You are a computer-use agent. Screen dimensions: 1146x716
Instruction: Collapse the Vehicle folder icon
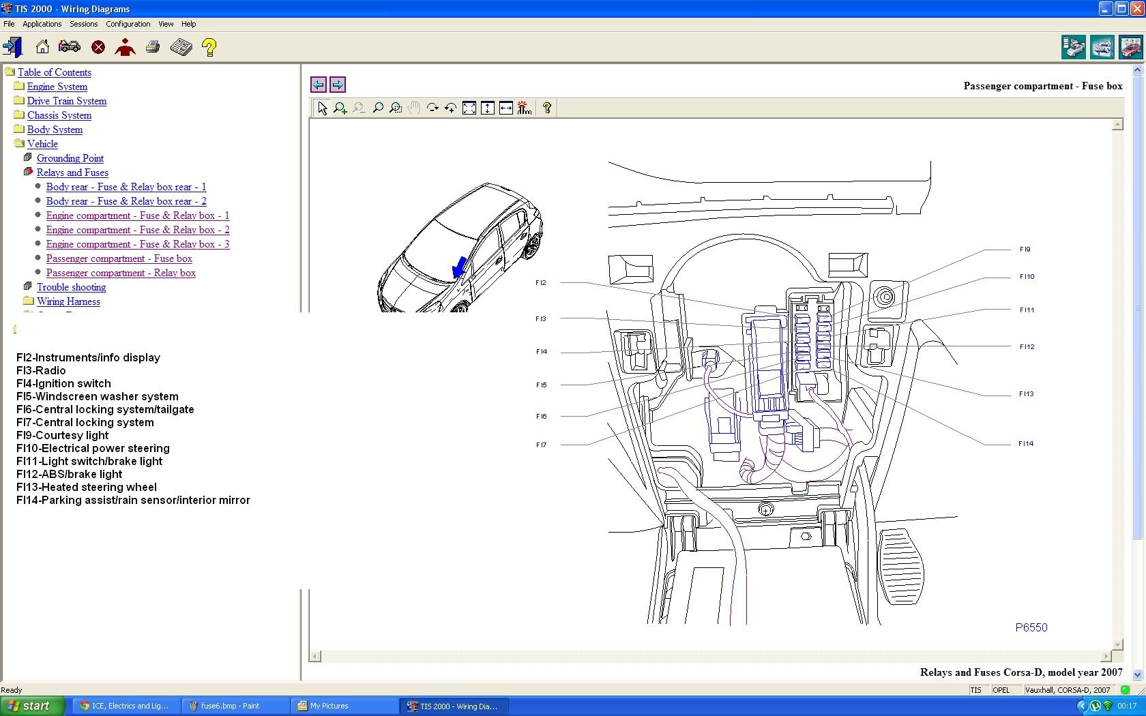(x=19, y=143)
